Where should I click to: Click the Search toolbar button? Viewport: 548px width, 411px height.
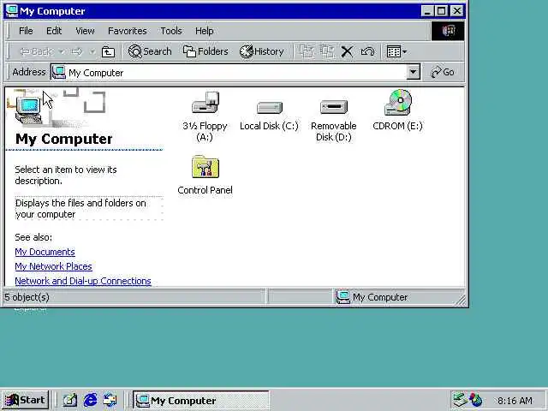[x=150, y=51]
